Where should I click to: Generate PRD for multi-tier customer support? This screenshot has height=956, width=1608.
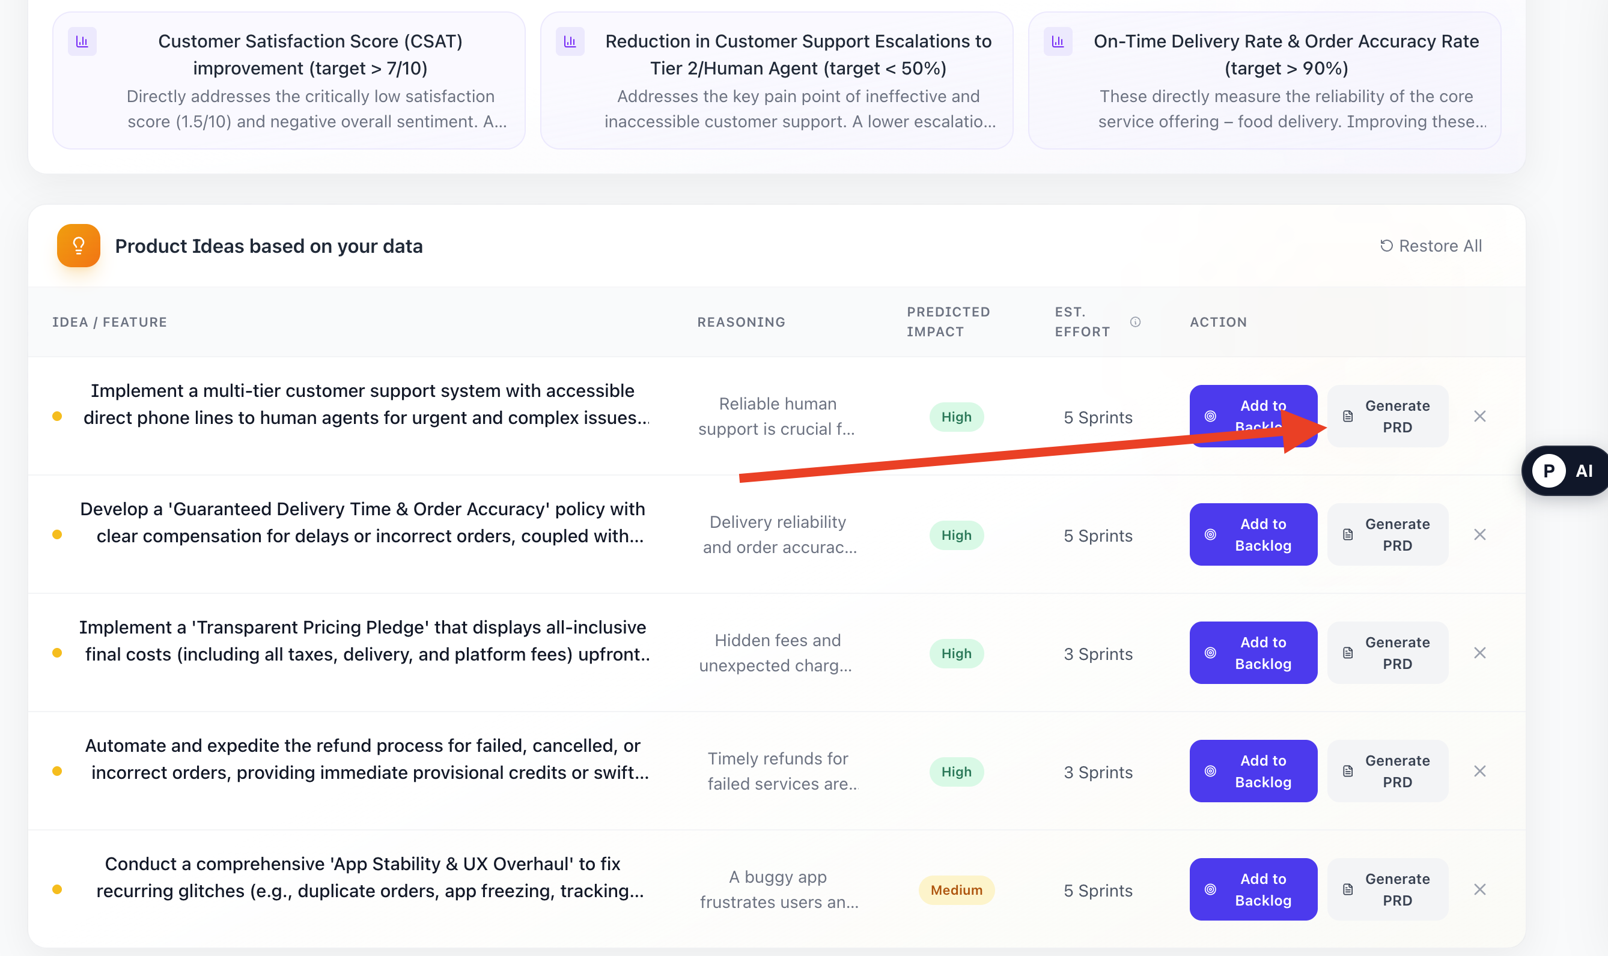(1387, 417)
